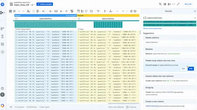Screen dimensions: 197x110
Task: Click the undo arrow in the toolbar
Action: coord(19,11)
